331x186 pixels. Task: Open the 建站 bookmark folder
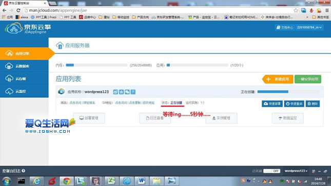click(104, 17)
